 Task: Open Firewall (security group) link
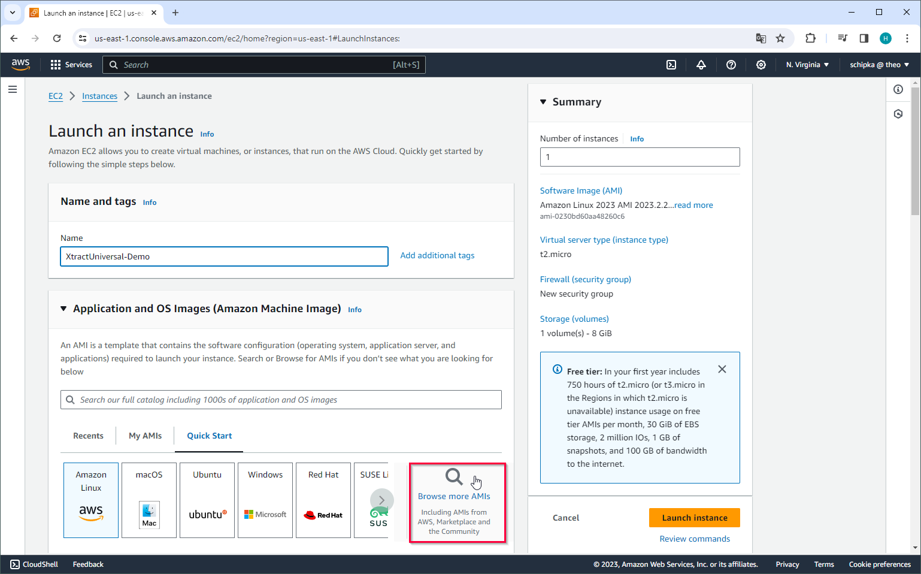(x=586, y=279)
